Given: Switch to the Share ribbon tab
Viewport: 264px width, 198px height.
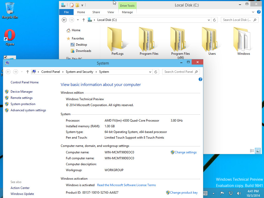Looking at the screenshot, I should 96,12.
